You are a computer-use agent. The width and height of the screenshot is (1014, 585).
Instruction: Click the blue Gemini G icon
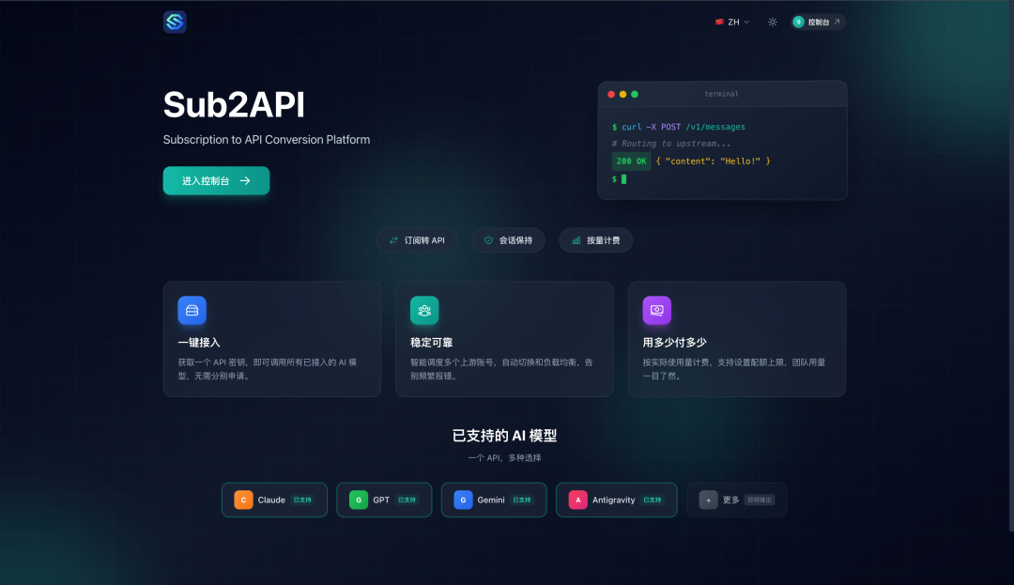463,500
